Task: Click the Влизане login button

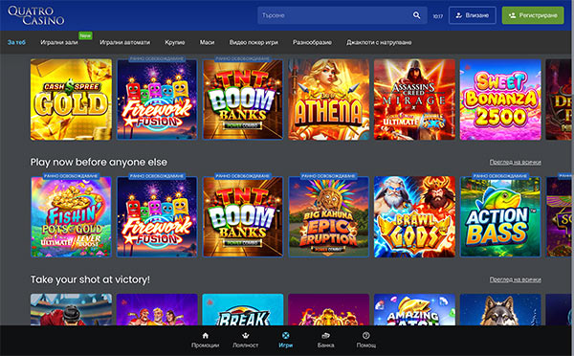Action: 473,15
